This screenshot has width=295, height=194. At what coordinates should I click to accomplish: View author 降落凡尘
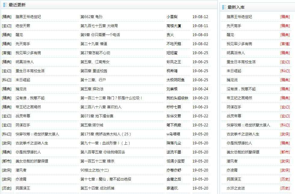coord(174,143)
